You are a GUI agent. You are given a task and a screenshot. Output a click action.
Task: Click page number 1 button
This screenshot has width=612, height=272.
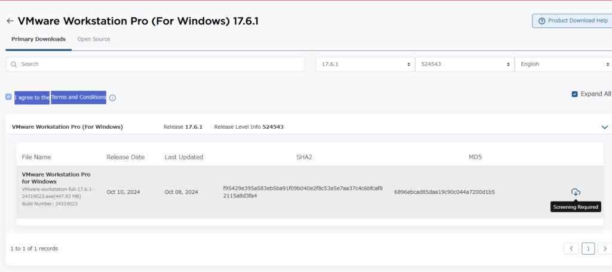pos(588,248)
